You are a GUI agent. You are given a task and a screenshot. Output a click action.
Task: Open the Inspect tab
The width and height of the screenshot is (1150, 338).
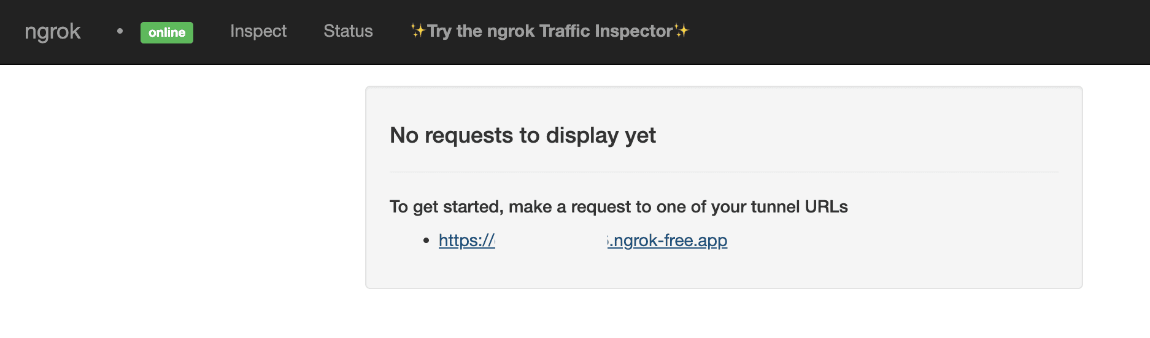[258, 31]
